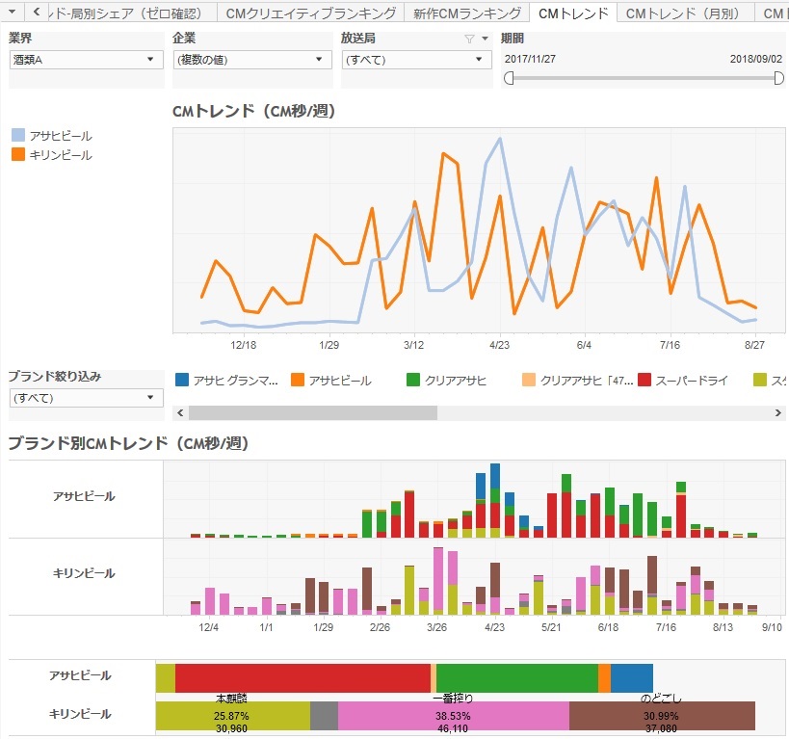Click the 4/23 x-axis label on line chart
The width and height of the screenshot is (789, 739).
pos(499,345)
